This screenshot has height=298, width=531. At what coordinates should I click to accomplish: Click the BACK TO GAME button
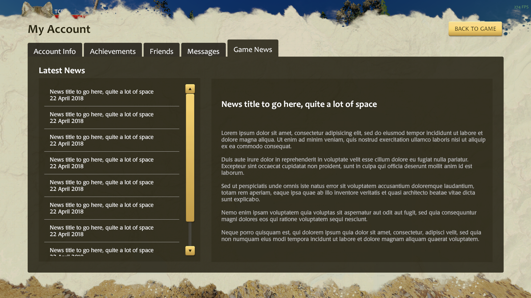(x=475, y=29)
